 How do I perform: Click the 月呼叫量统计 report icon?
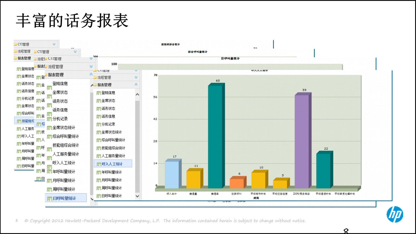pos(99,180)
